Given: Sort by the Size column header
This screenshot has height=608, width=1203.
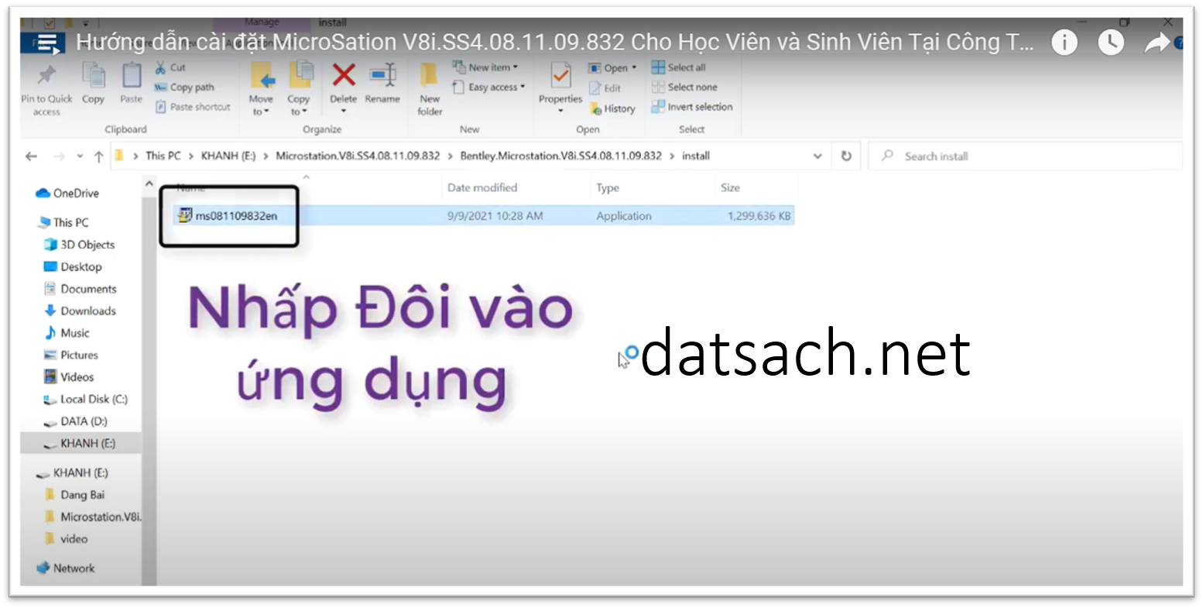Looking at the screenshot, I should coord(730,187).
